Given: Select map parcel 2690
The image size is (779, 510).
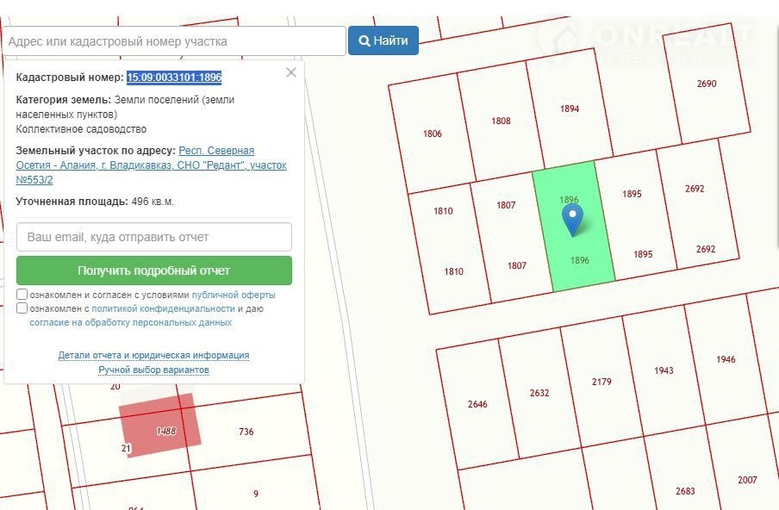Looking at the screenshot, I should 707,84.
